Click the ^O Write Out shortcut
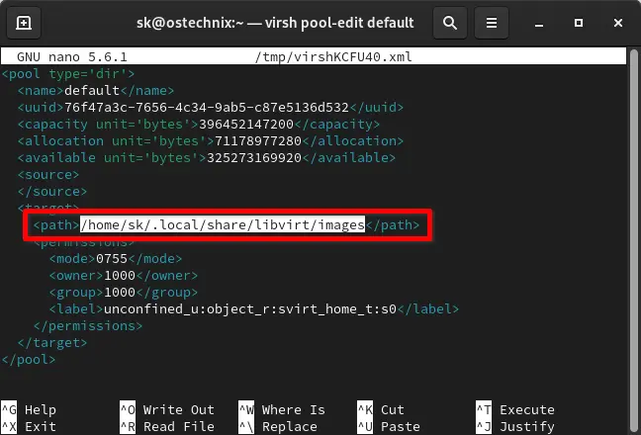 (x=167, y=409)
